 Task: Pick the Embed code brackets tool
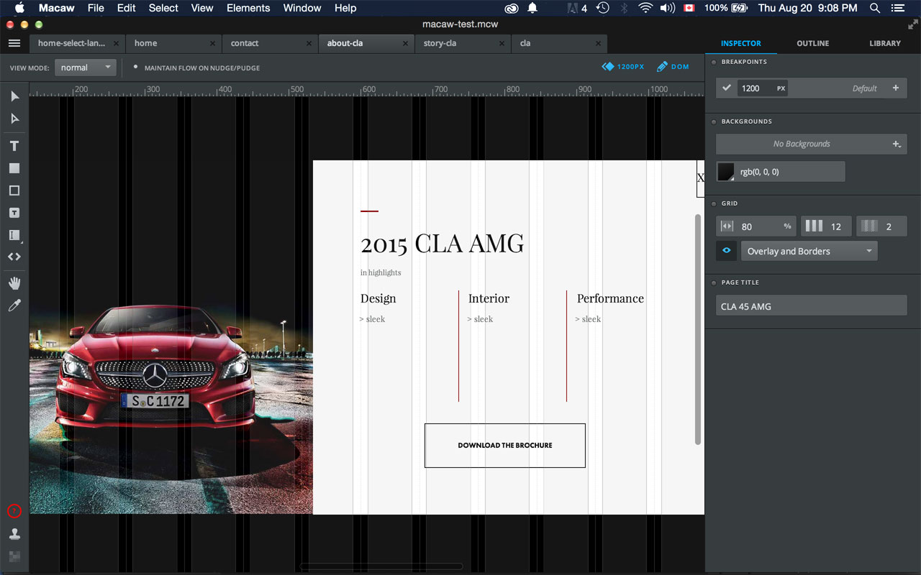click(x=14, y=257)
